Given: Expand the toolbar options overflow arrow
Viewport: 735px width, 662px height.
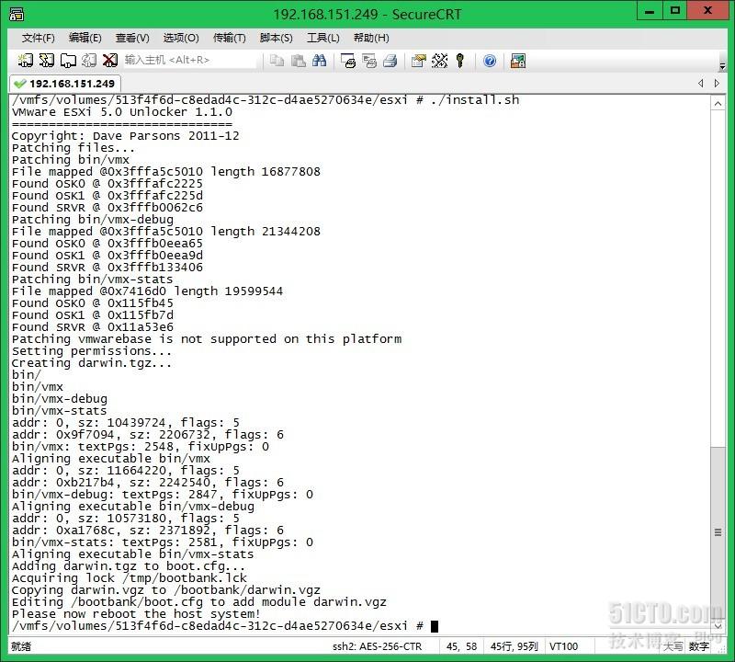Looking at the screenshot, I should click(722, 66).
